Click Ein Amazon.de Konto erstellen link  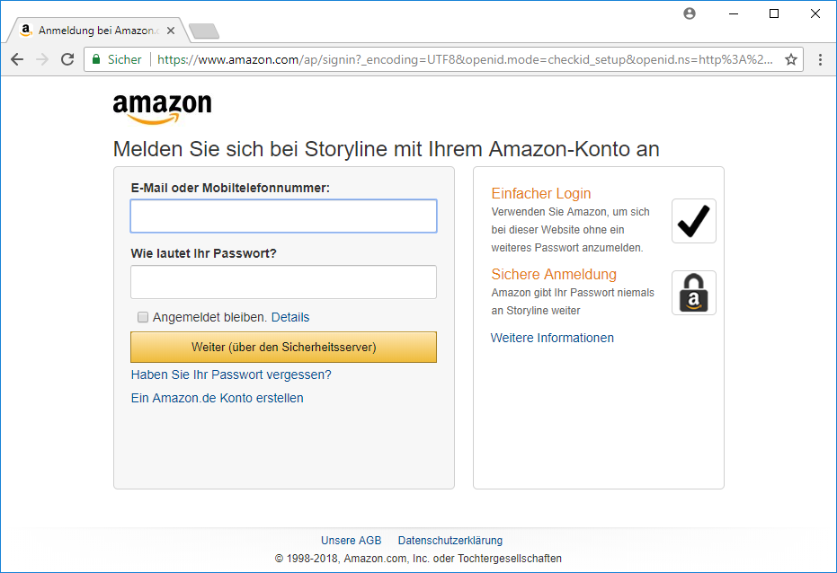(217, 398)
